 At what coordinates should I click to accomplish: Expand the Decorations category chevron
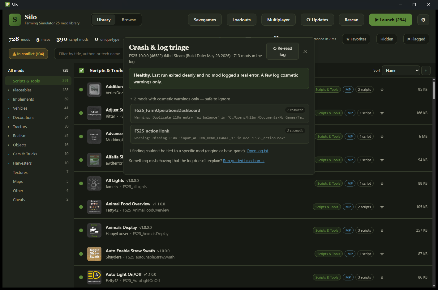(x=9, y=118)
